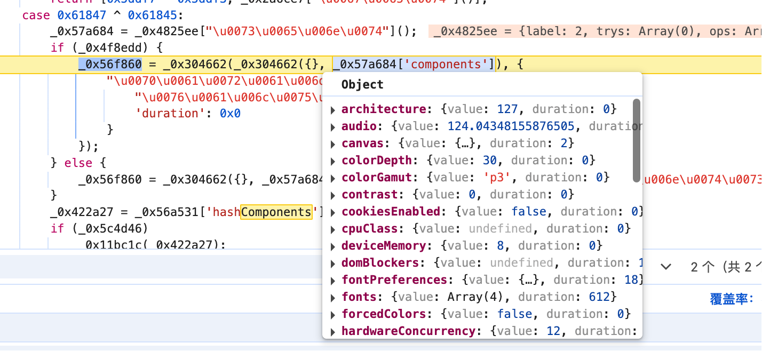Expand the deviceMemory property

333,246
